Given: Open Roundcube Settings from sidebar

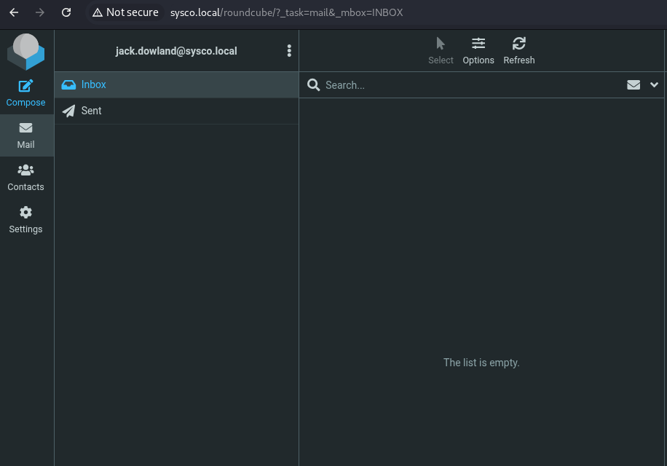Looking at the screenshot, I should pyautogui.click(x=26, y=220).
